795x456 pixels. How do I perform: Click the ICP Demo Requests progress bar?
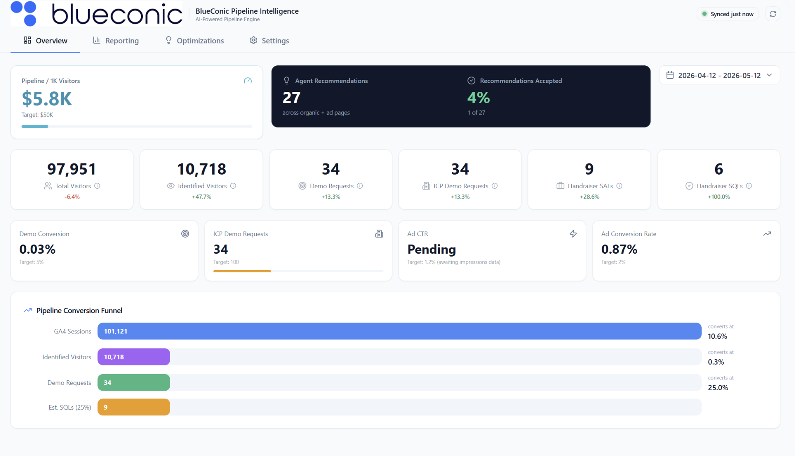point(298,271)
